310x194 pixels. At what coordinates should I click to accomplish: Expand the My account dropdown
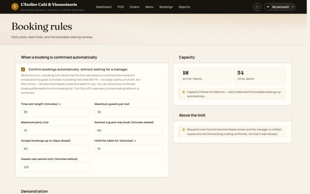(x=280, y=7)
